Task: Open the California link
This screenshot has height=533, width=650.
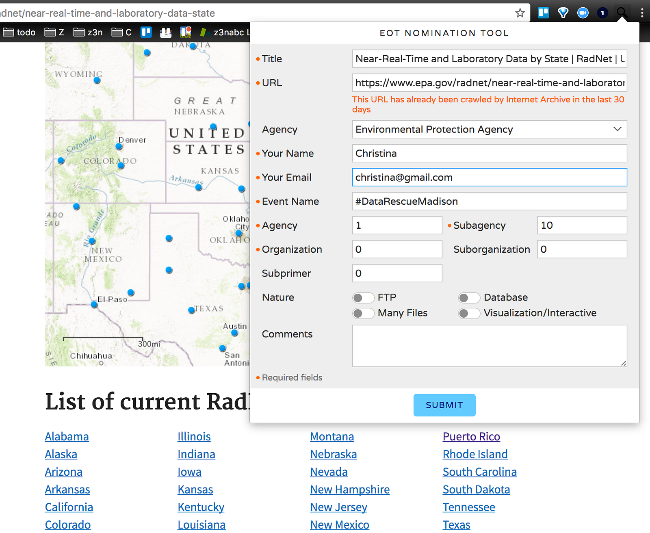Action: 69,507
